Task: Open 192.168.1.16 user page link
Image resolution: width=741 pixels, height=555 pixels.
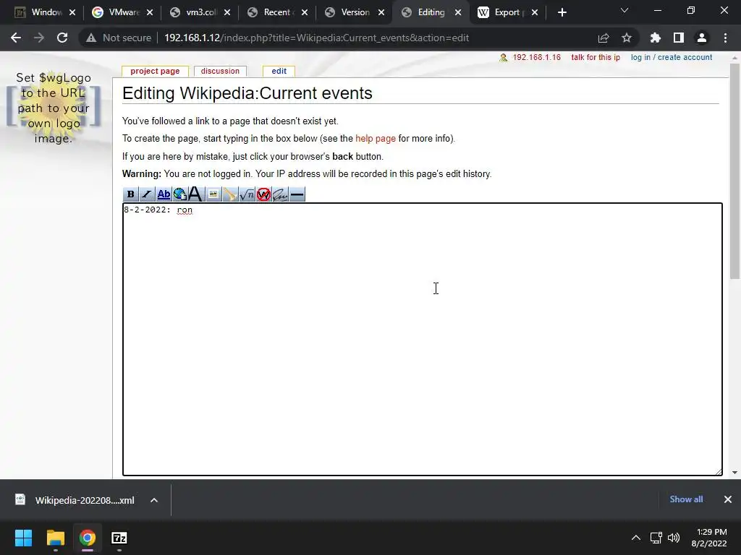Action: (536, 57)
